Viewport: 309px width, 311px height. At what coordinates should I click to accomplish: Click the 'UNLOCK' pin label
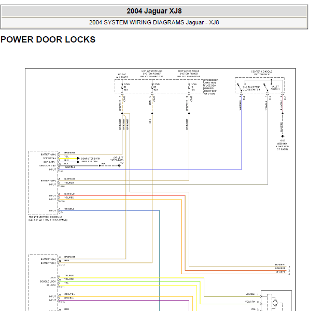[x=51, y=285]
